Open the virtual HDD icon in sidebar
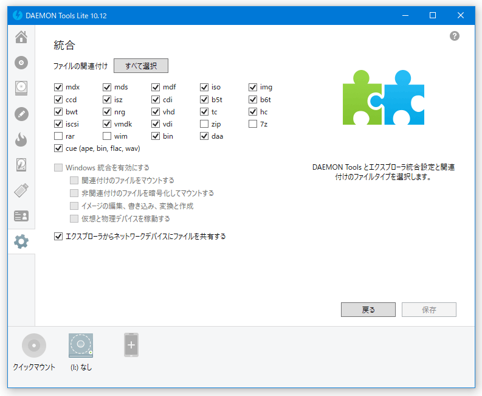The width and height of the screenshot is (482, 396). pos(21,165)
